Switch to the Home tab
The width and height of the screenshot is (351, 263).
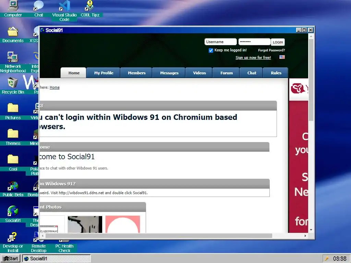74,73
